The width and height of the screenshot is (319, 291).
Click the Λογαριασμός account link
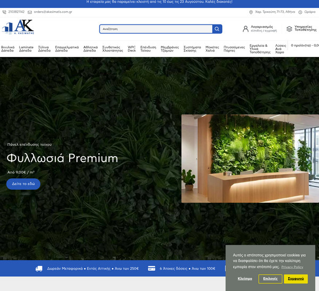[x=264, y=29]
